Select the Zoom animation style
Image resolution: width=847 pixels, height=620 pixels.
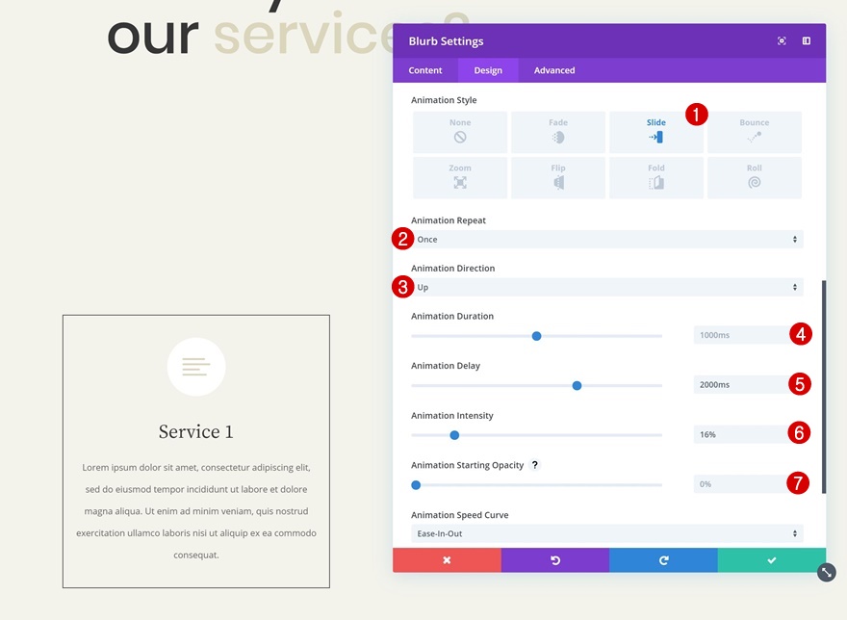[460, 177]
